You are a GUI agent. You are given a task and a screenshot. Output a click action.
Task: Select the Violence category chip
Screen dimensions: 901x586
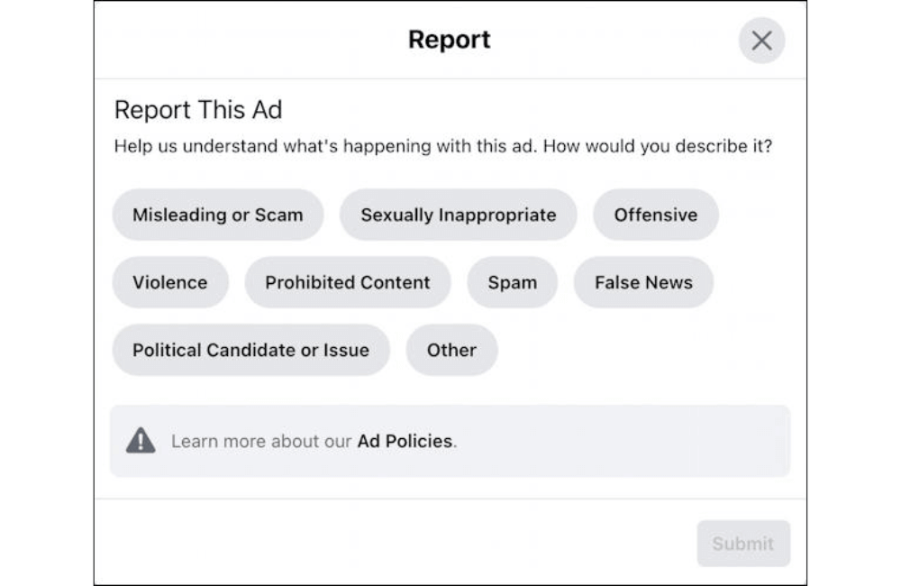point(169,282)
